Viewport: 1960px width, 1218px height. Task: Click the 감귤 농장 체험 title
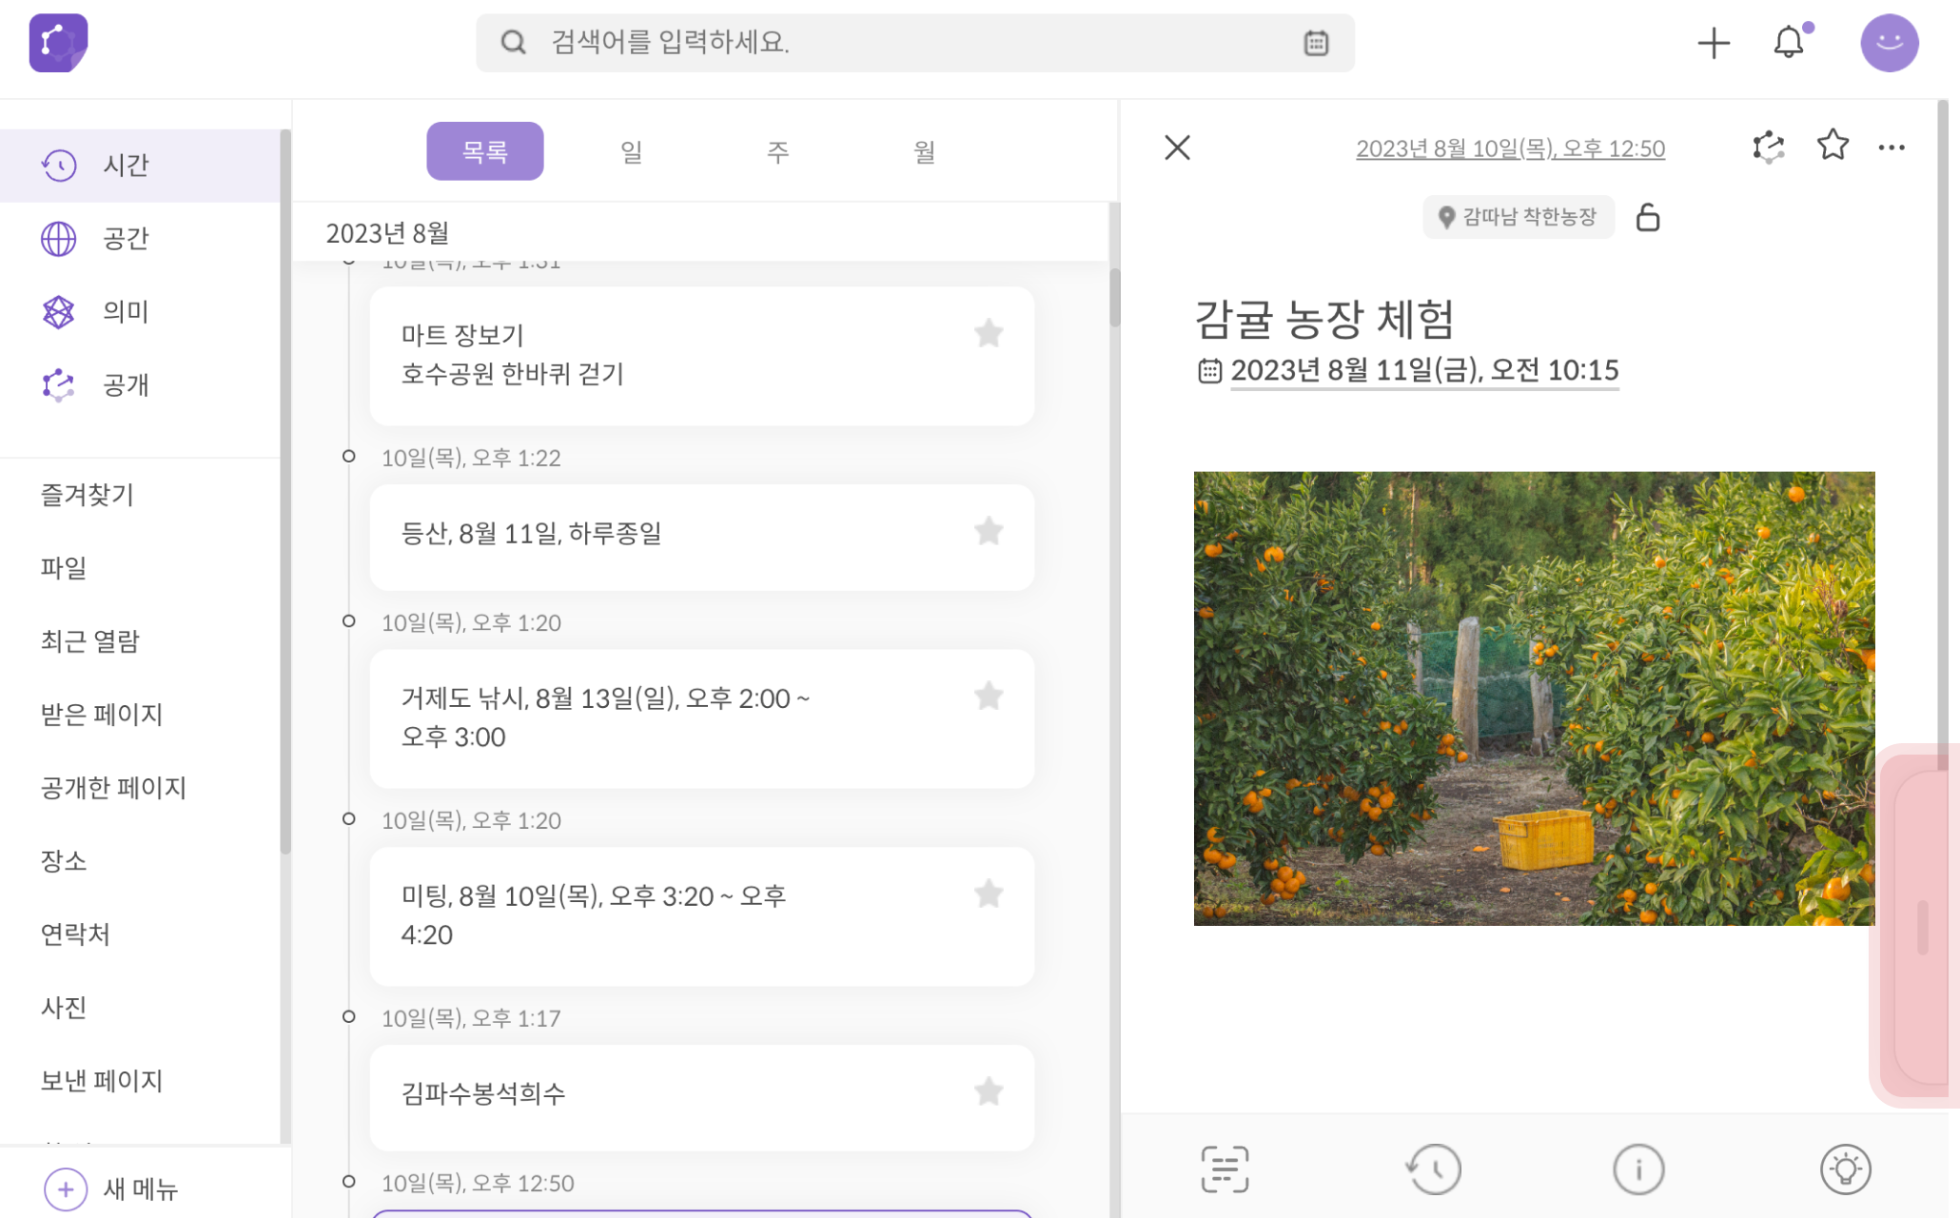[x=1323, y=319]
